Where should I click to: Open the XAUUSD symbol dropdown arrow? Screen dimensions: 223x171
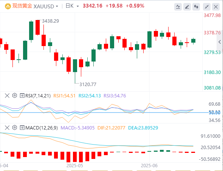57,6
